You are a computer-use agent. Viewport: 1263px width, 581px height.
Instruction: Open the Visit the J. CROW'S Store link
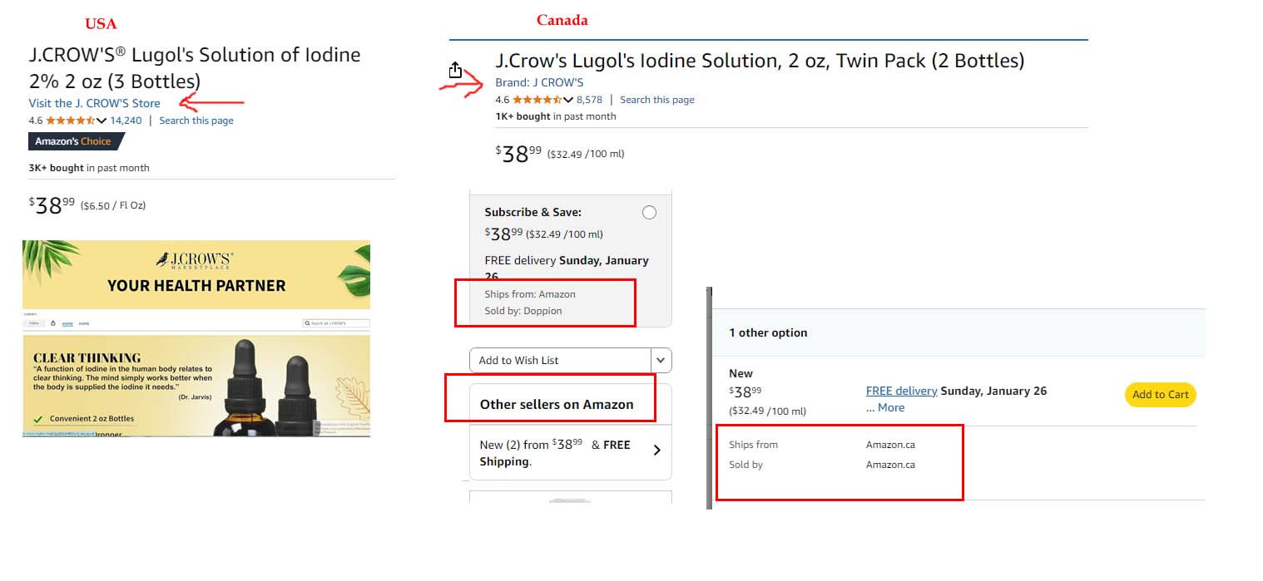[95, 103]
